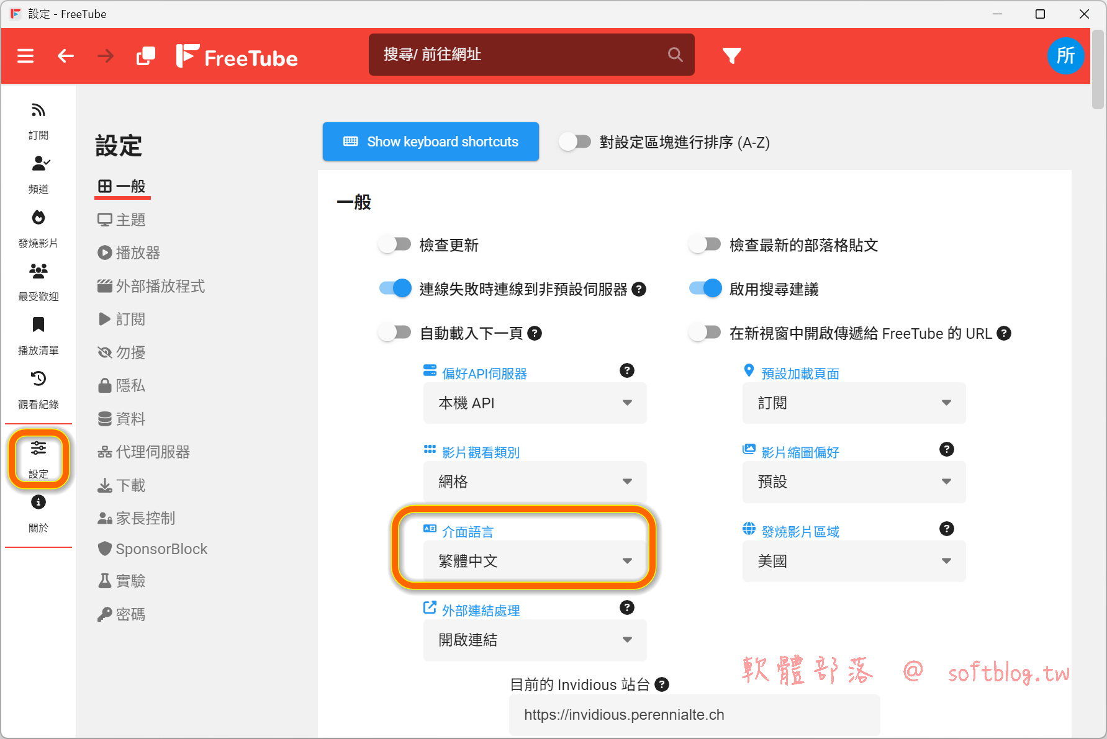The height and width of the screenshot is (739, 1107).
Task: Open 頻道 channels in the sidebar
Action: pyautogui.click(x=38, y=175)
